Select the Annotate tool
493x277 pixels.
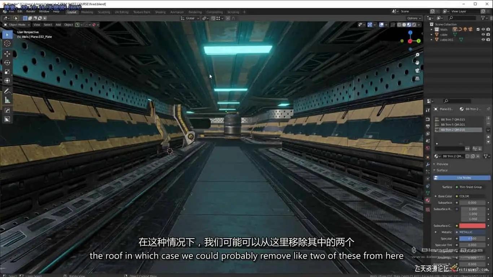(x=7, y=91)
